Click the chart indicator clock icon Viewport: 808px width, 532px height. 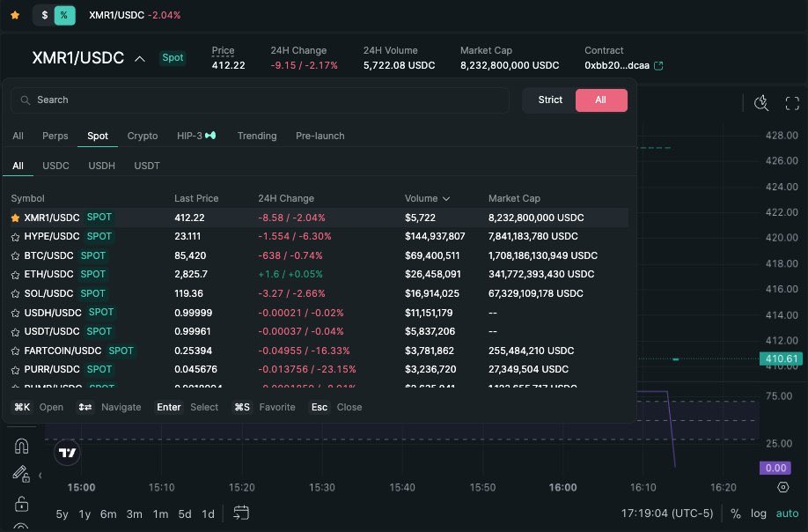pyautogui.click(x=761, y=103)
